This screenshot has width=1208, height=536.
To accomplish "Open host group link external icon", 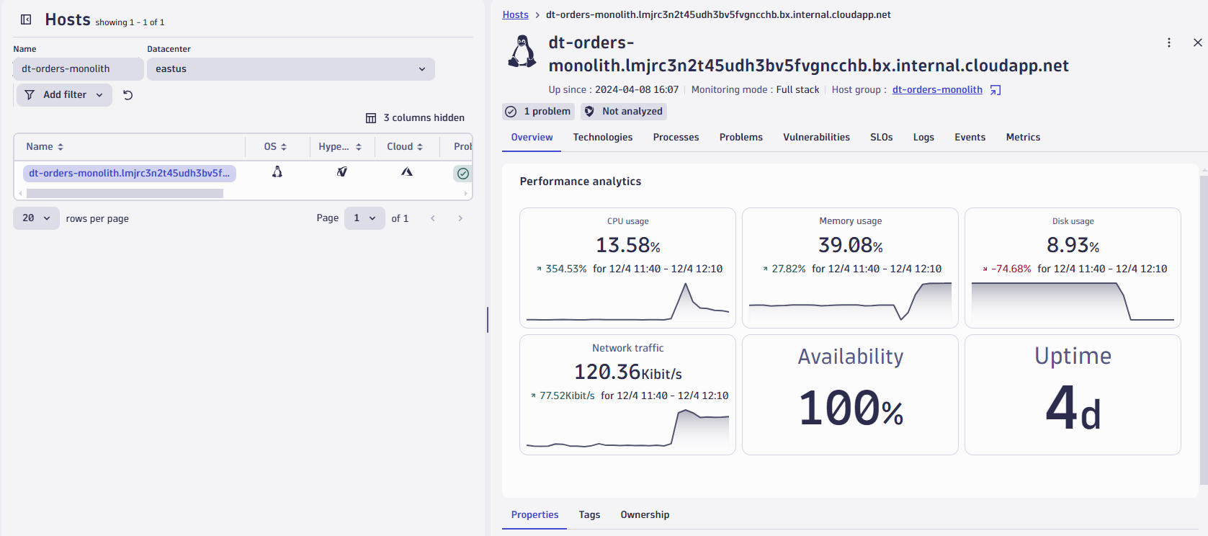I will click(996, 90).
